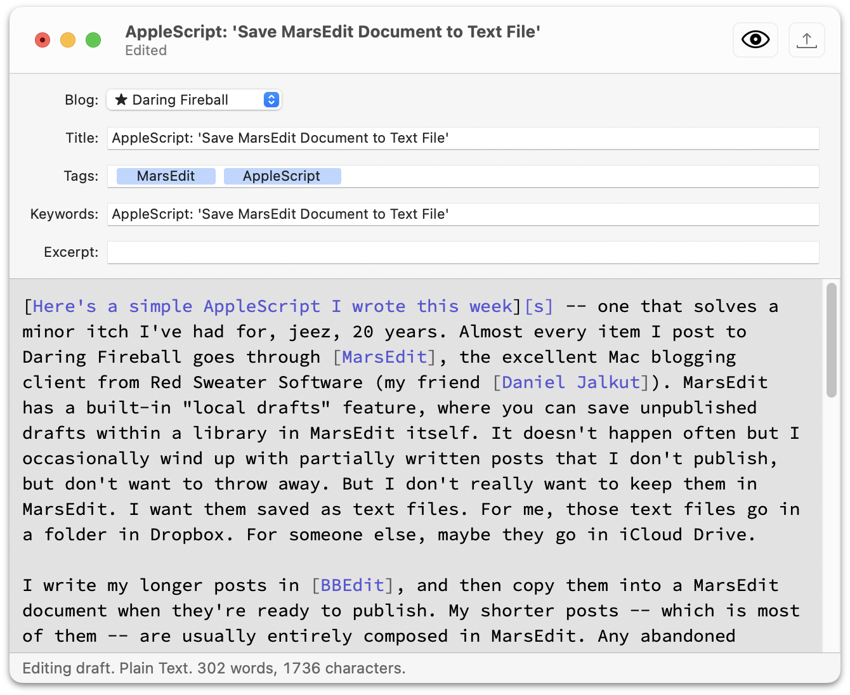Click the [MarsEdit] link text in body

[x=384, y=357]
